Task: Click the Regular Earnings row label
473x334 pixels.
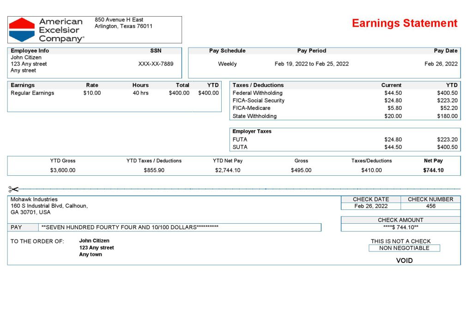Action: [32, 93]
